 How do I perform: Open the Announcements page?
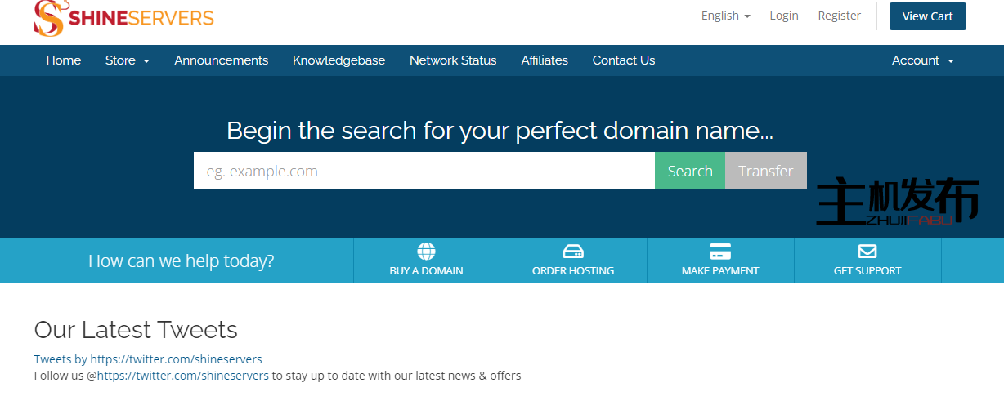click(x=221, y=60)
